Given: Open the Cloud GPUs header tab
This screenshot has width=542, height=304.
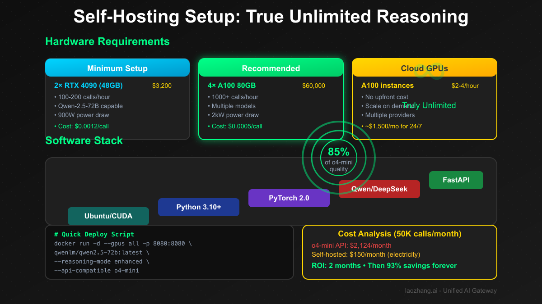Looking at the screenshot, I should point(424,68).
